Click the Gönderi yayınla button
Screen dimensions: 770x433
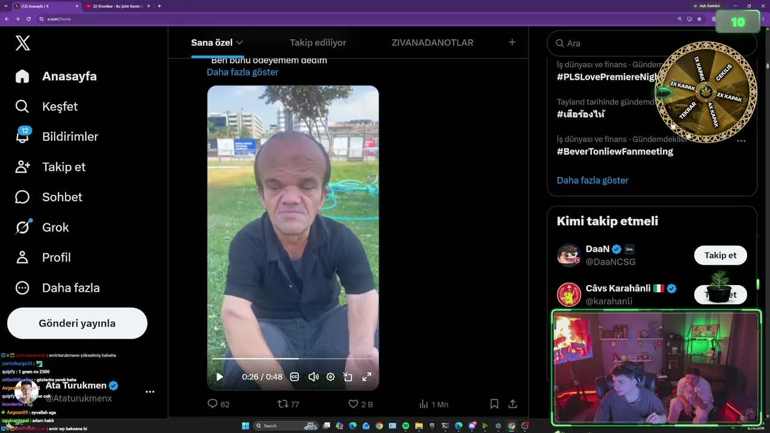[77, 323]
